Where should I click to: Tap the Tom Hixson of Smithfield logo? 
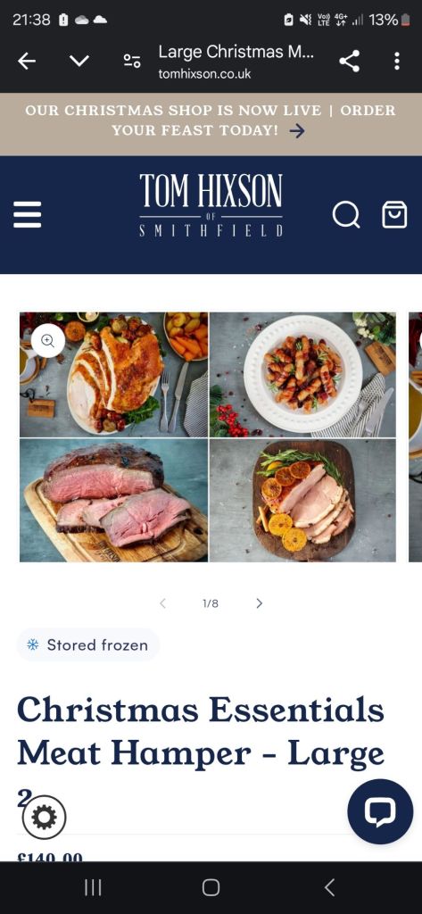click(x=211, y=205)
